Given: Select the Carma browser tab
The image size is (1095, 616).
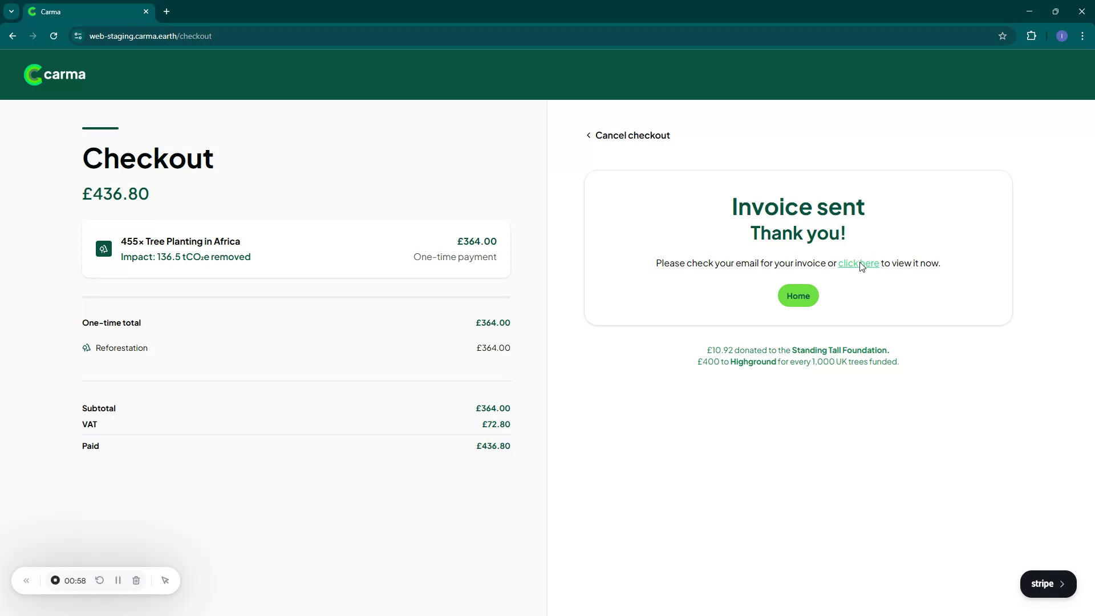Looking at the screenshot, I should [86, 11].
